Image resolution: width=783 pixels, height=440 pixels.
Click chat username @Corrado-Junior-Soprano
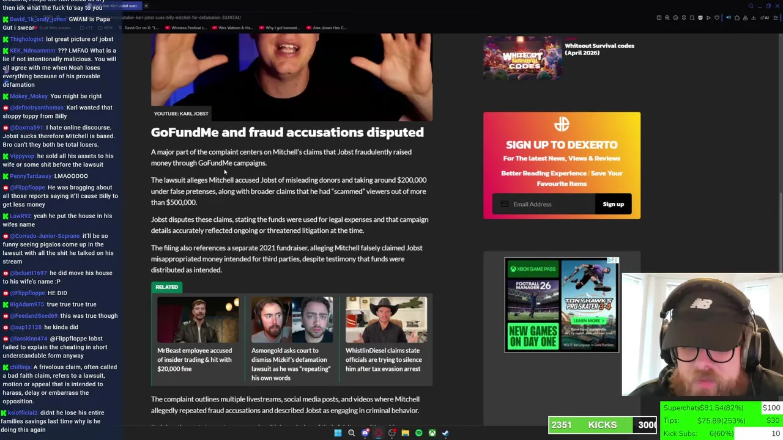(45, 236)
